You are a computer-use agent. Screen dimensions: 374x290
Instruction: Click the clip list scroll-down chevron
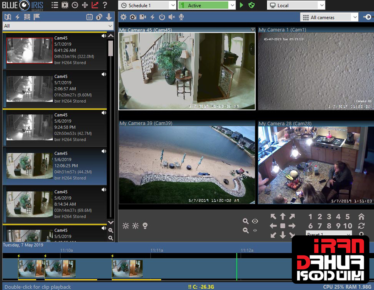111,222
